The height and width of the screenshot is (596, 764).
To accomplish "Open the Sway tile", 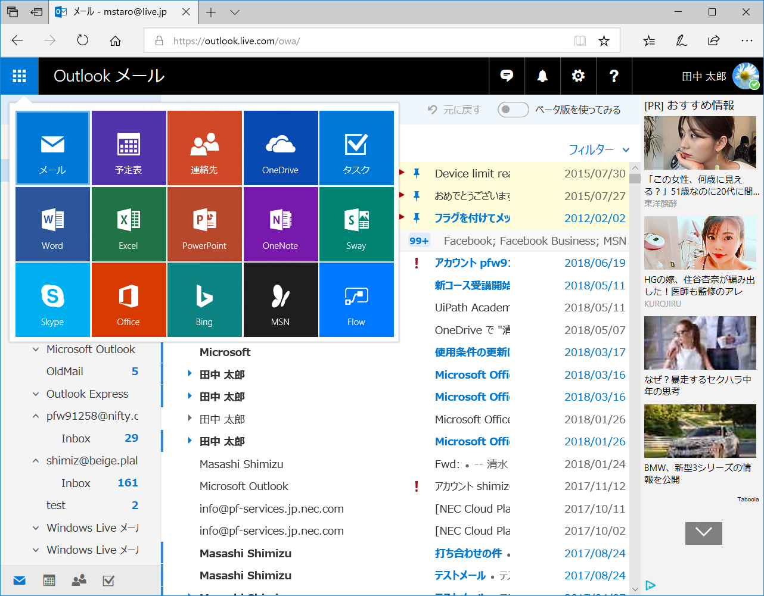I will pos(356,224).
